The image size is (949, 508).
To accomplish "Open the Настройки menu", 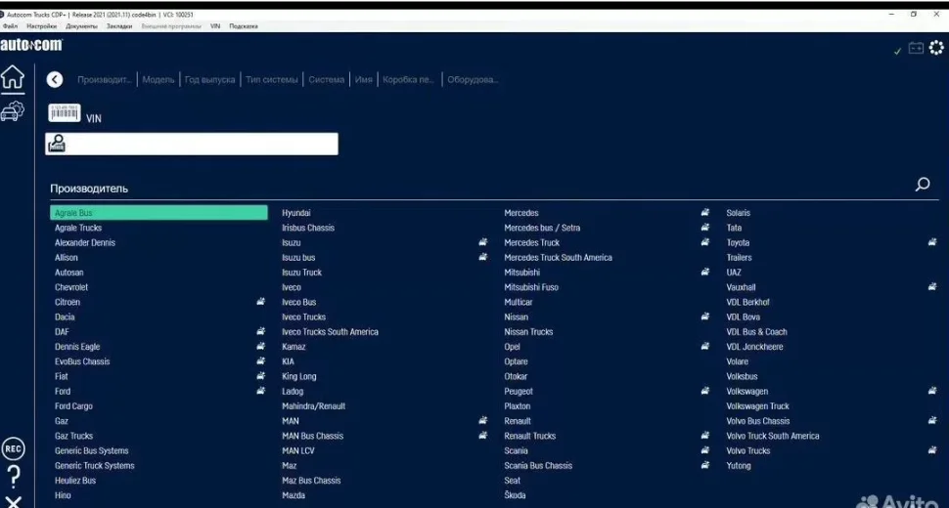I will pyautogui.click(x=42, y=26).
